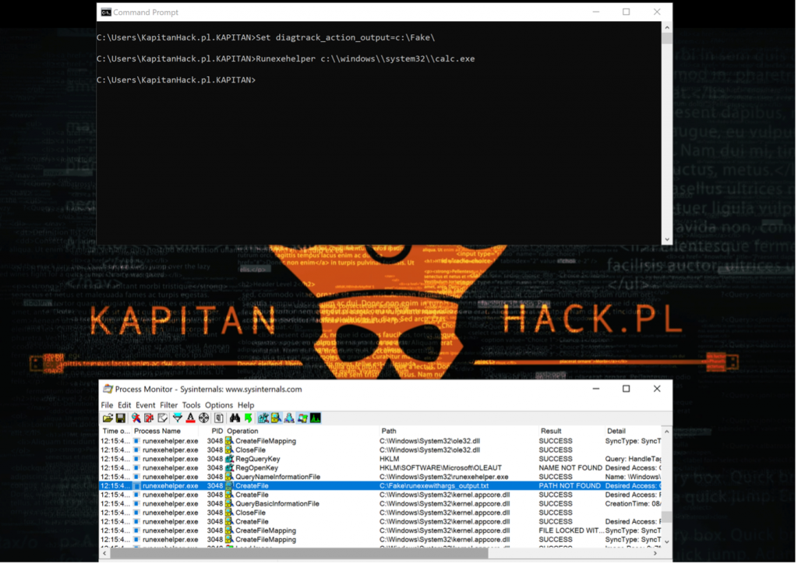
Task: Save the Process Monitor log via floppy icon
Action: (121, 418)
